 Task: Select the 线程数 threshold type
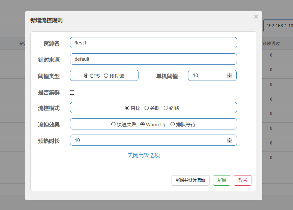[106, 76]
